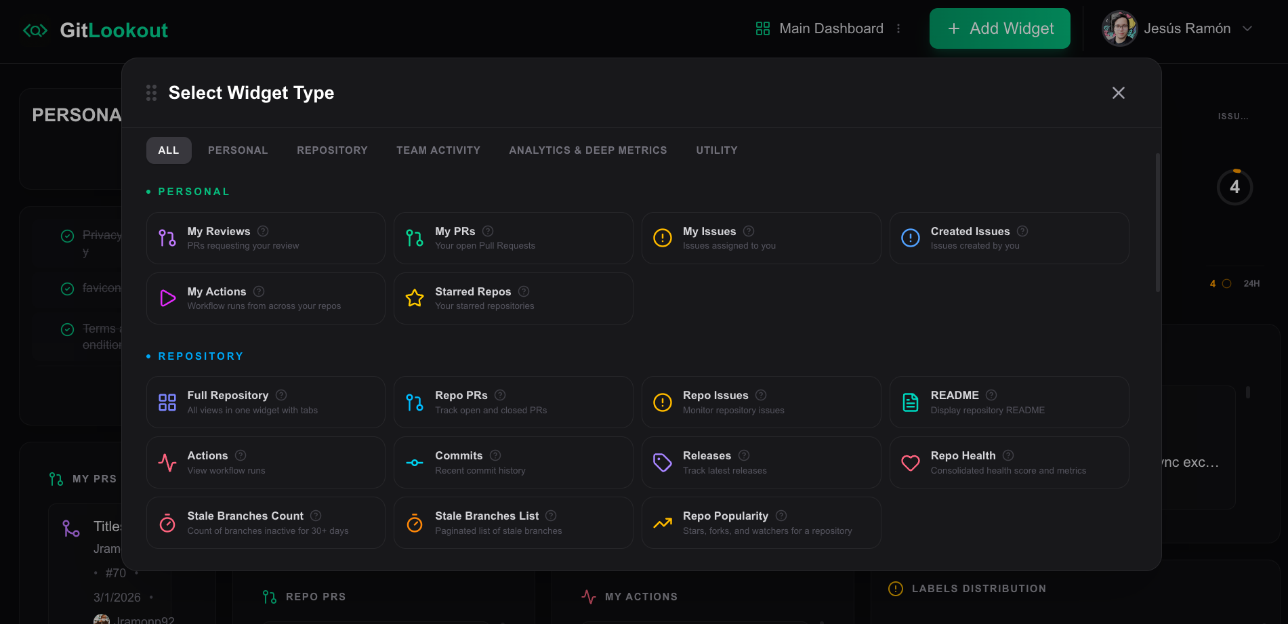Screen dimensions: 1288x624
Task: Click the README document icon
Action: pyautogui.click(x=911, y=402)
